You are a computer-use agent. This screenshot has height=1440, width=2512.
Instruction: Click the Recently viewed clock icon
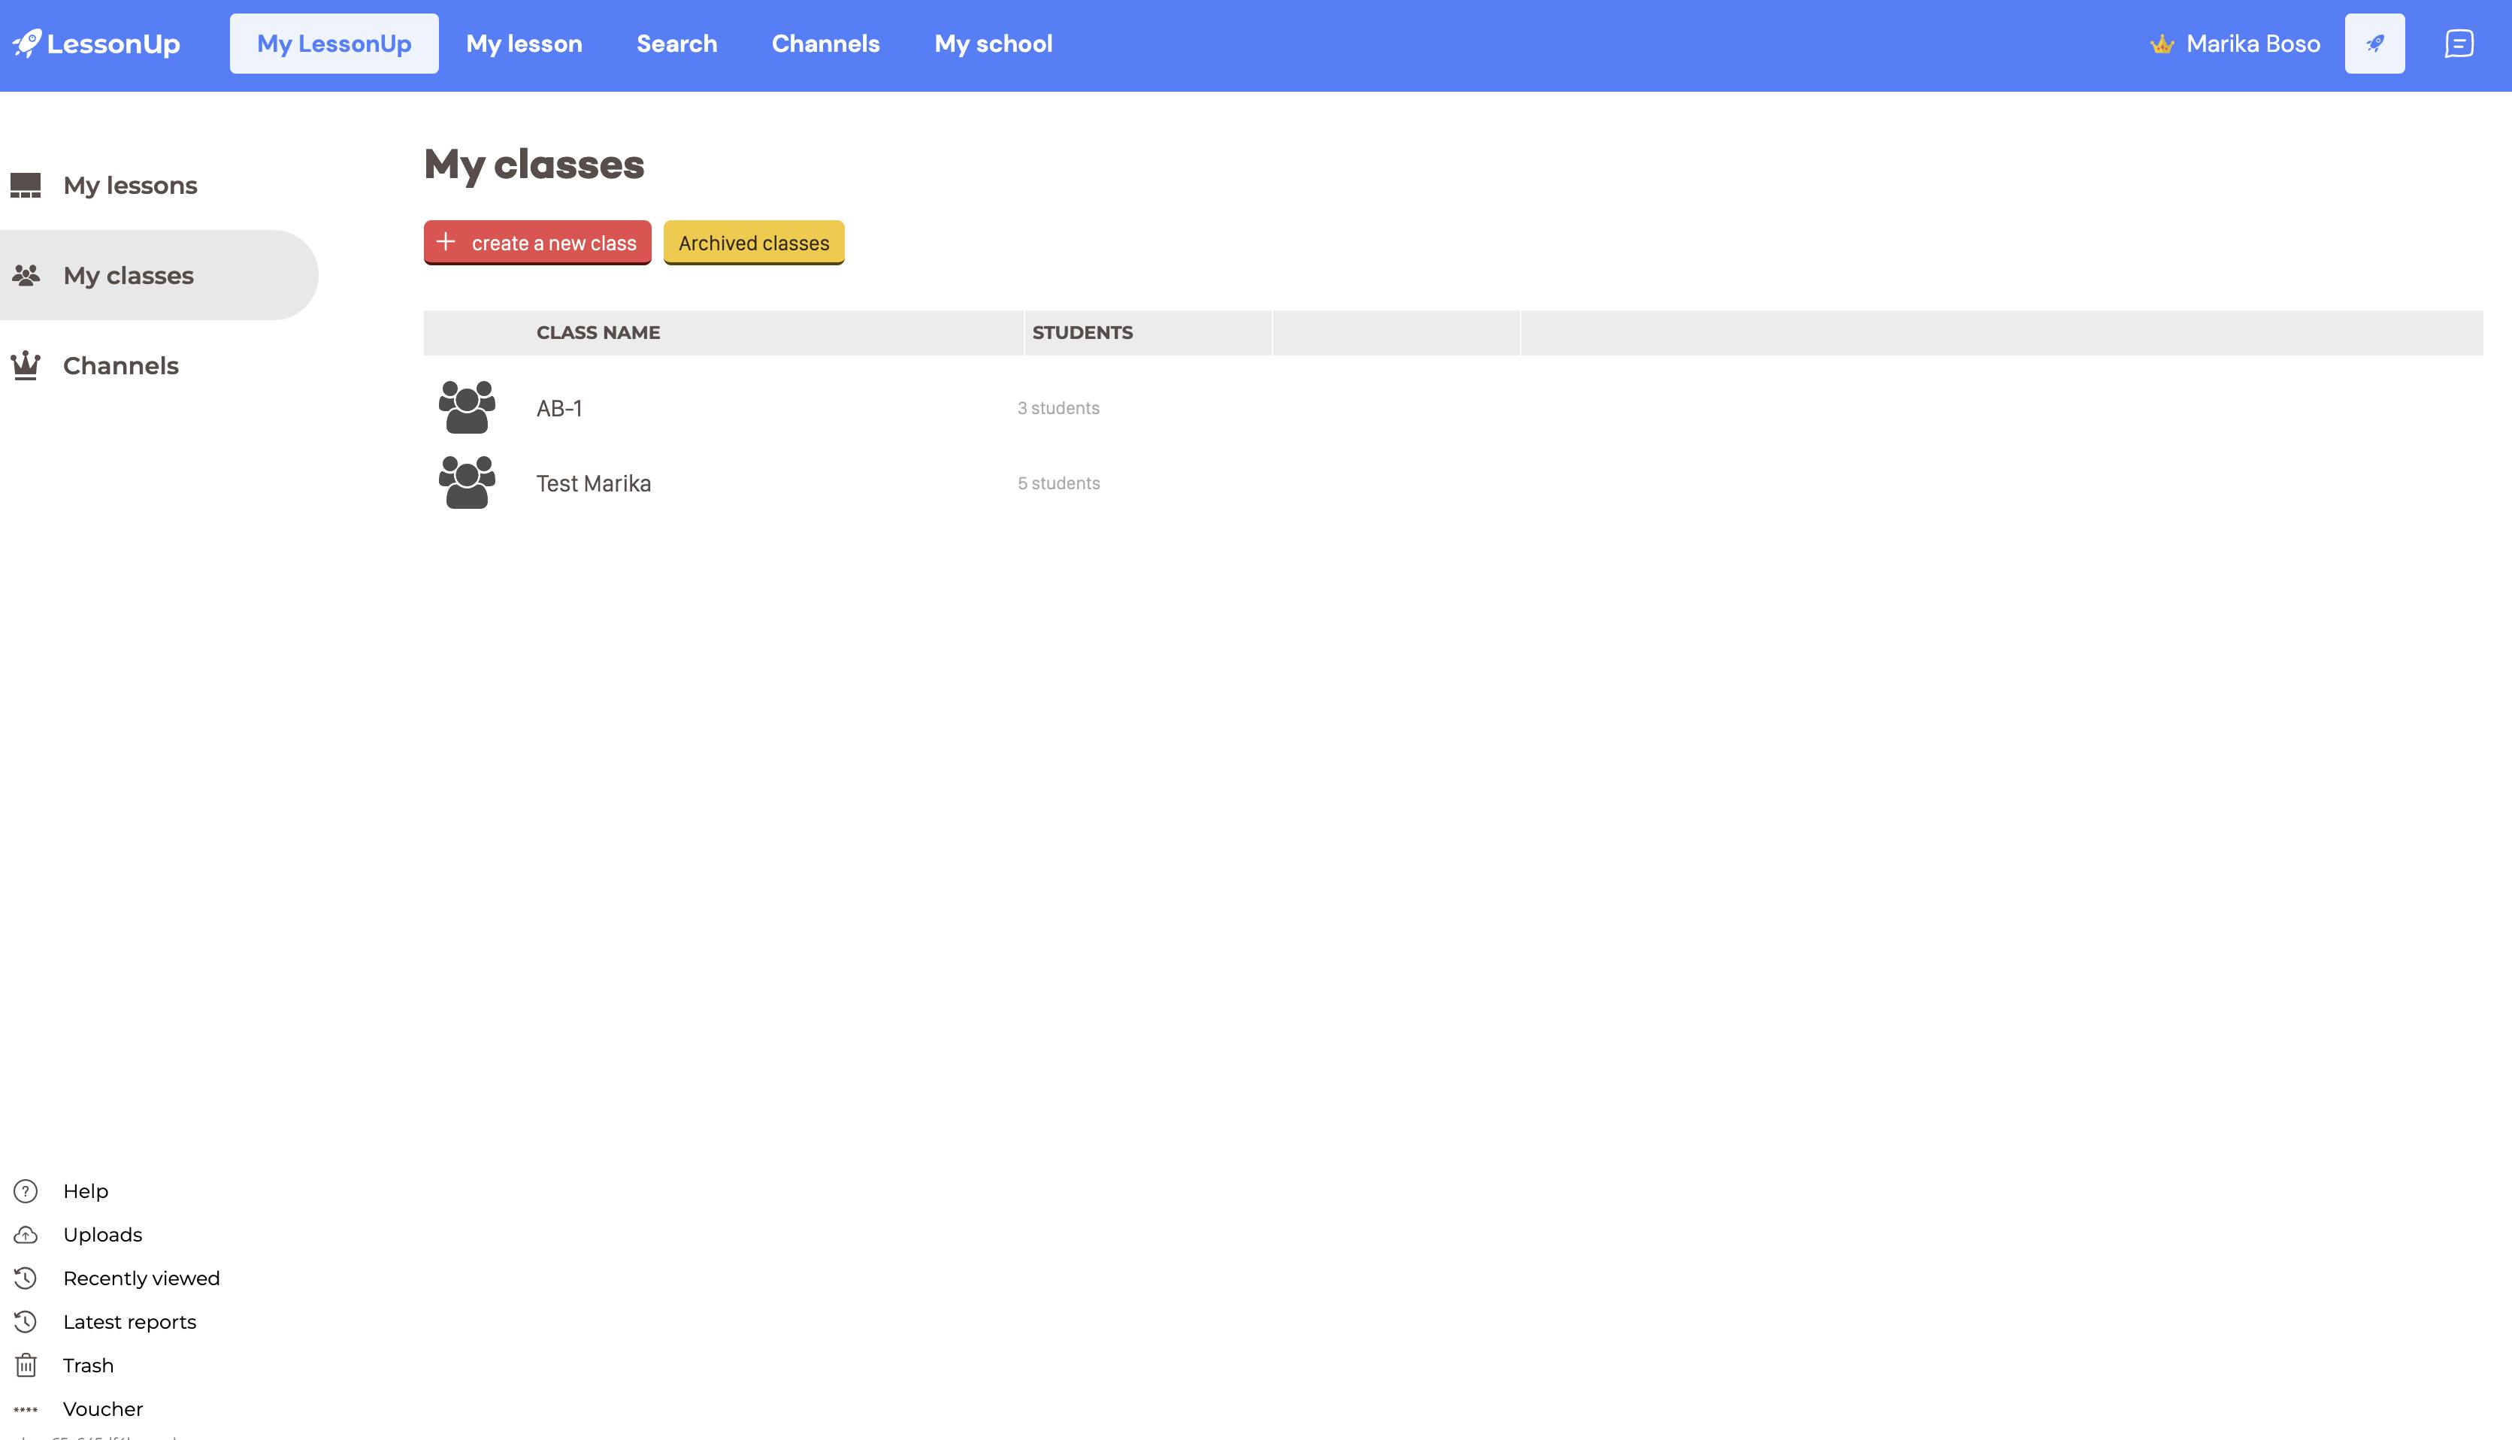pos(26,1278)
